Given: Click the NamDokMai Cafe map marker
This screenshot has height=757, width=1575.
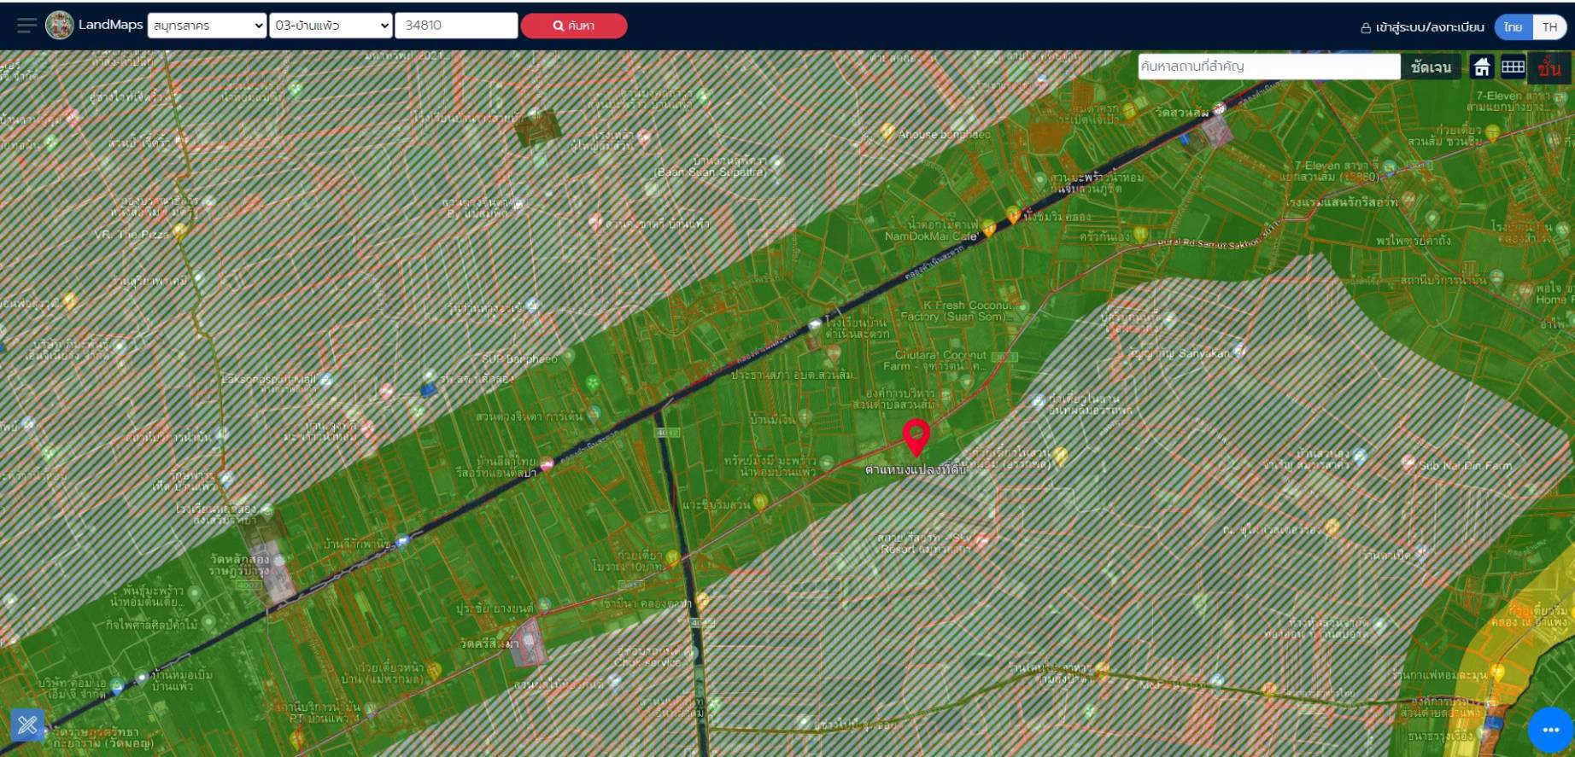Looking at the screenshot, I should click(x=988, y=228).
